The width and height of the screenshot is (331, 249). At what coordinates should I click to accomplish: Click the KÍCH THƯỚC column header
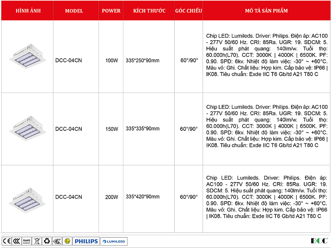[x=149, y=11]
